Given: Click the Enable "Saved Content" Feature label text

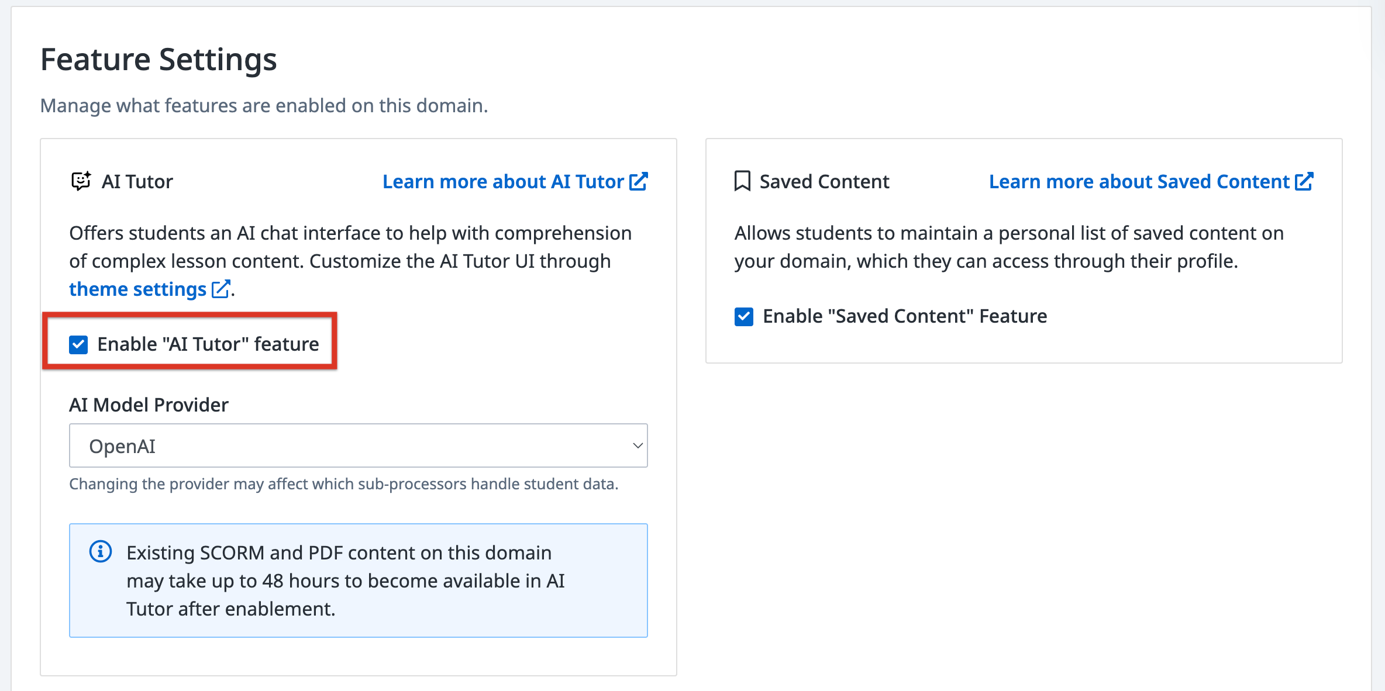Looking at the screenshot, I should 905,316.
